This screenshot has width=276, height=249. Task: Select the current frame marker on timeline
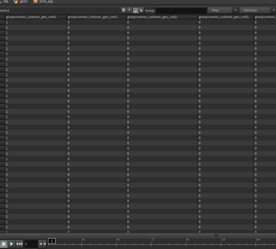52,241
